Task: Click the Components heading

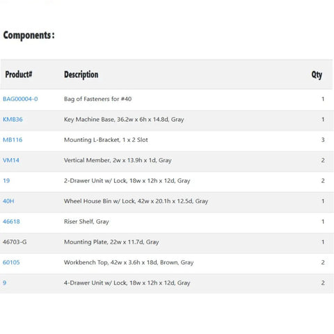Action: [x=29, y=35]
